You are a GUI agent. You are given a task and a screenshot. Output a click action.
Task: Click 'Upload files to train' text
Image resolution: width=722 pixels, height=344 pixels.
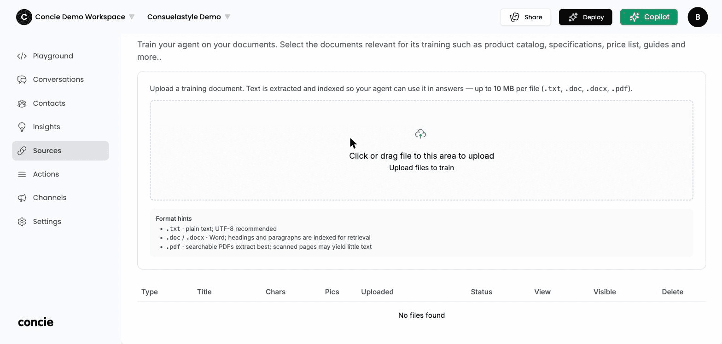click(421, 168)
